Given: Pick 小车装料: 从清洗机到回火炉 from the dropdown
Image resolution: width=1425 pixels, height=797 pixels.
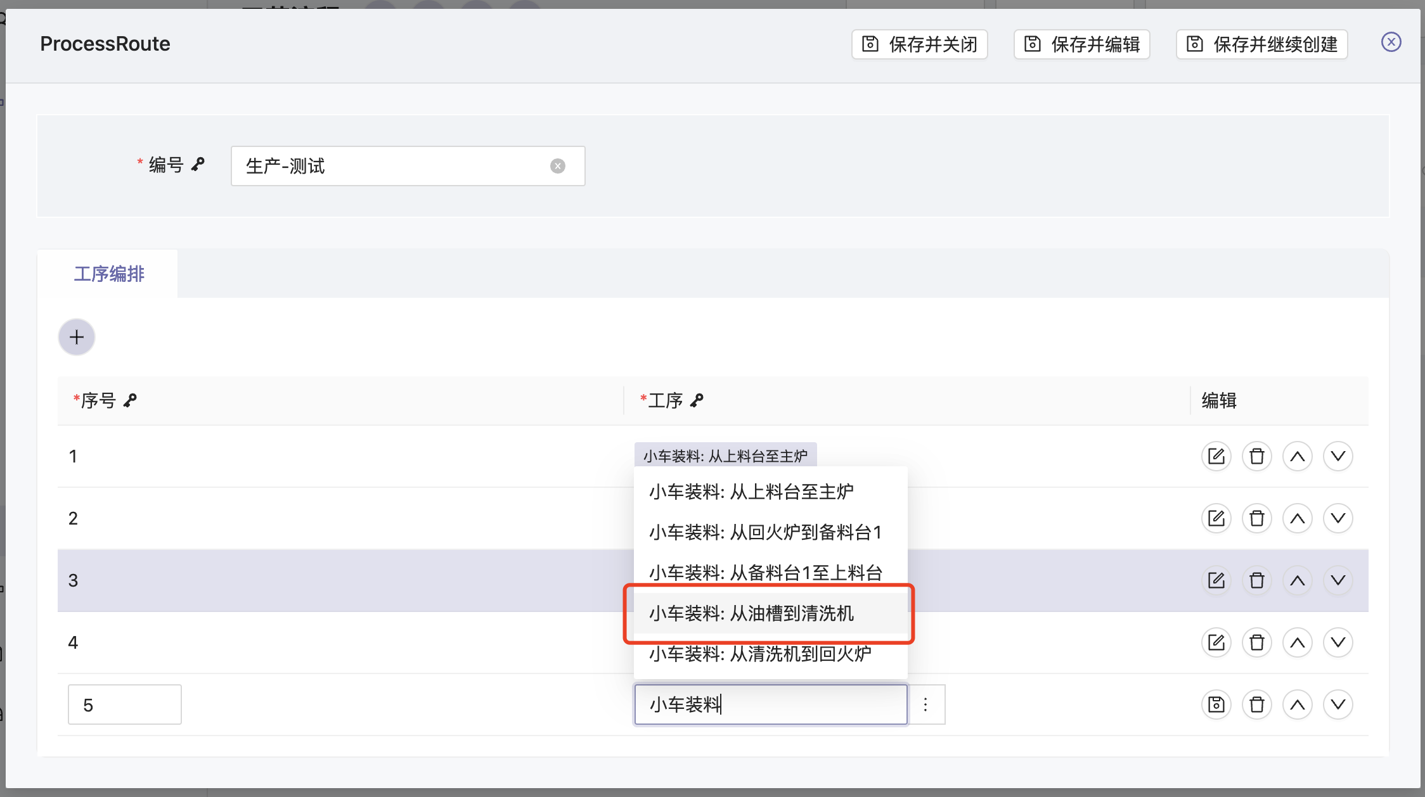Looking at the screenshot, I should (x=761, y=654).
